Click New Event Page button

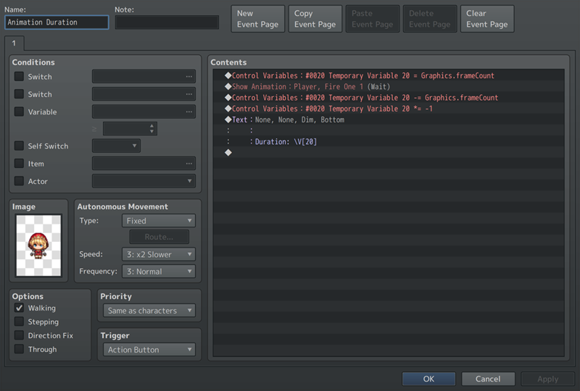point(257,19)
